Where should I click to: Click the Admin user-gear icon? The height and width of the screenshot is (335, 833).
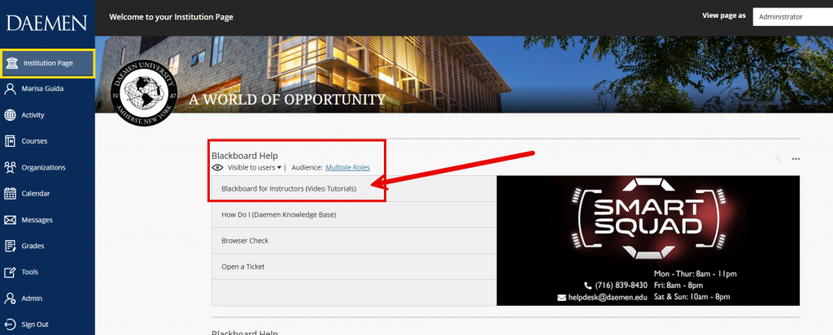[10, 298]
